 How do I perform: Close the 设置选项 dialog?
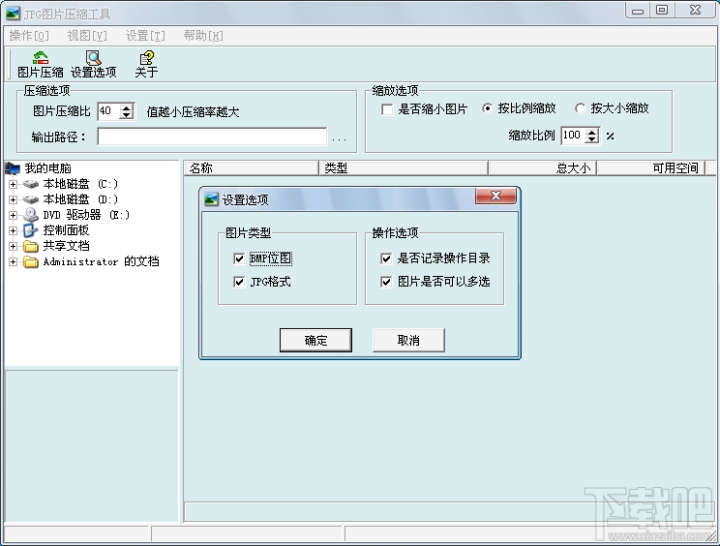click(x=495, y=196)
